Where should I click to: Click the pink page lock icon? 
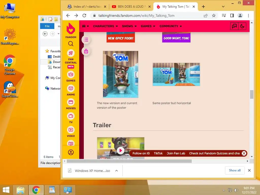[x=86, y=51]
